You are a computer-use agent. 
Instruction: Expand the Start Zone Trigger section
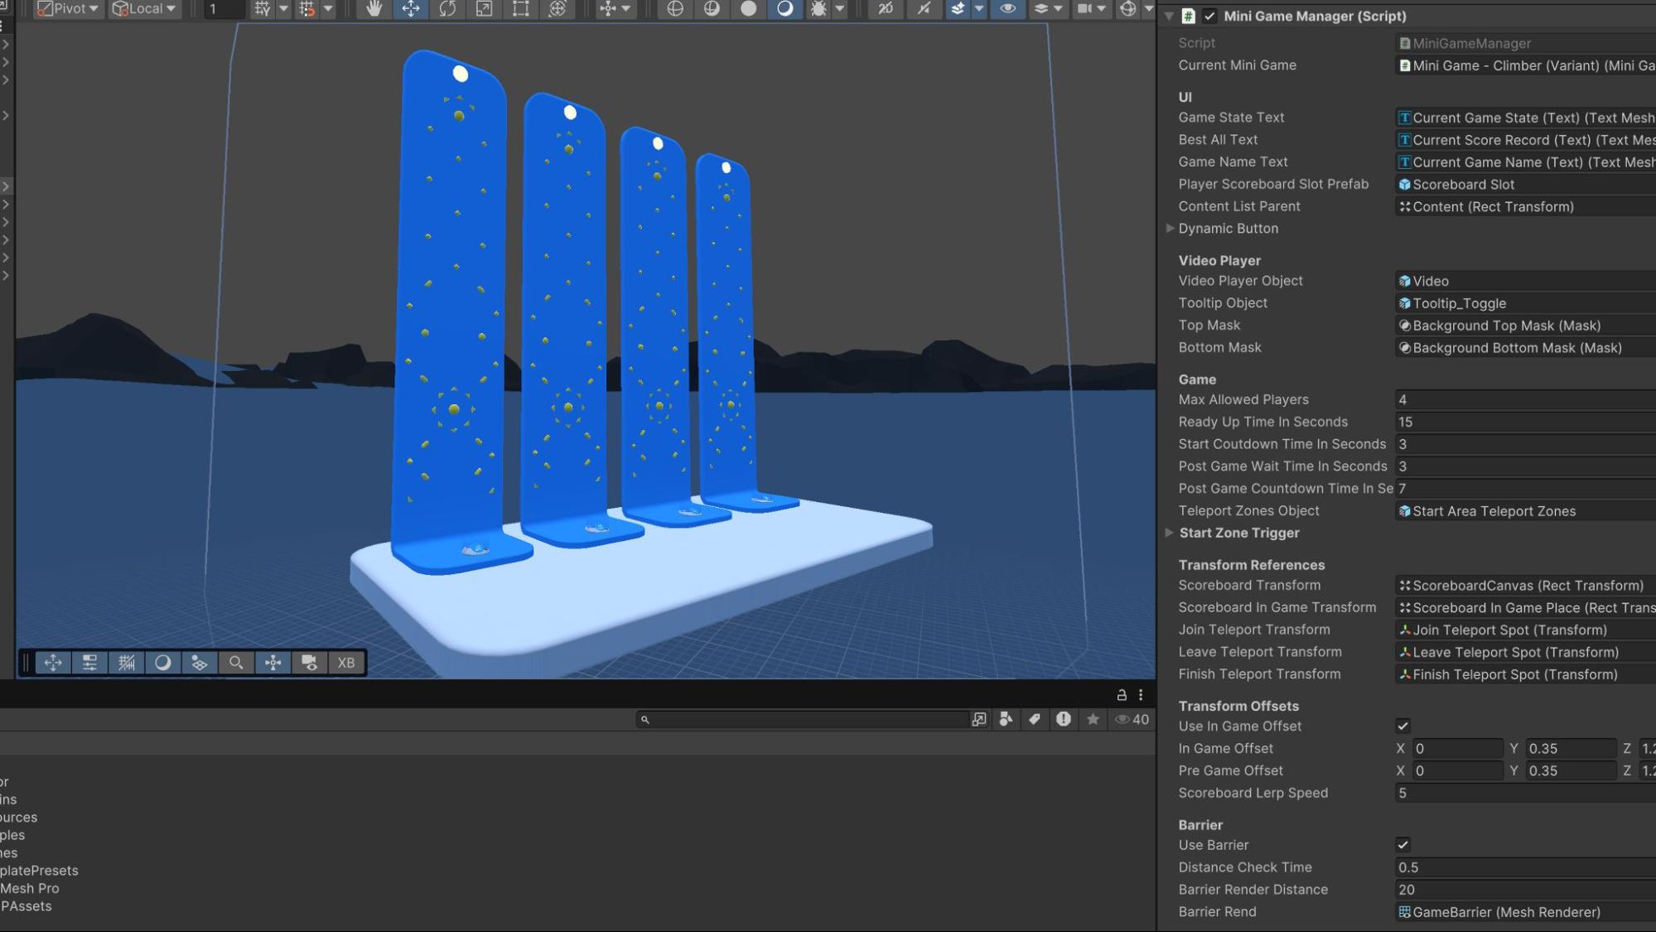click(x=1170, y=533)
